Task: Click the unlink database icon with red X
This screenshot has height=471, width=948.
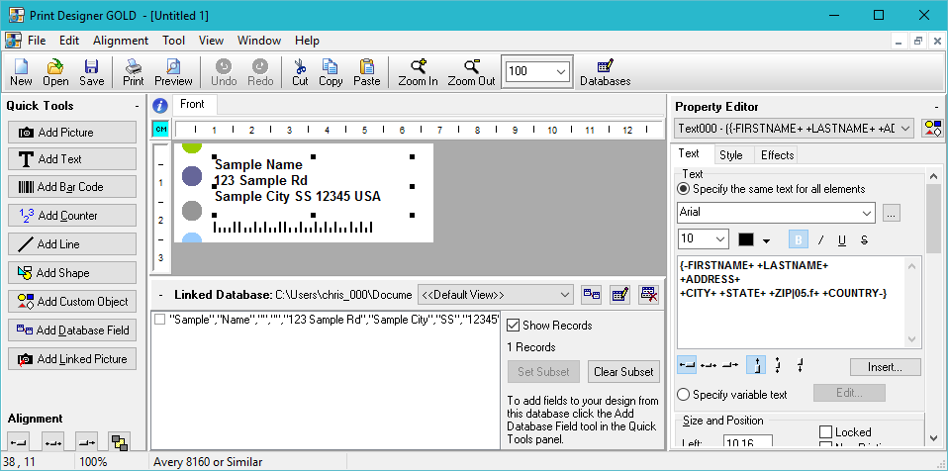Action: 648,295
